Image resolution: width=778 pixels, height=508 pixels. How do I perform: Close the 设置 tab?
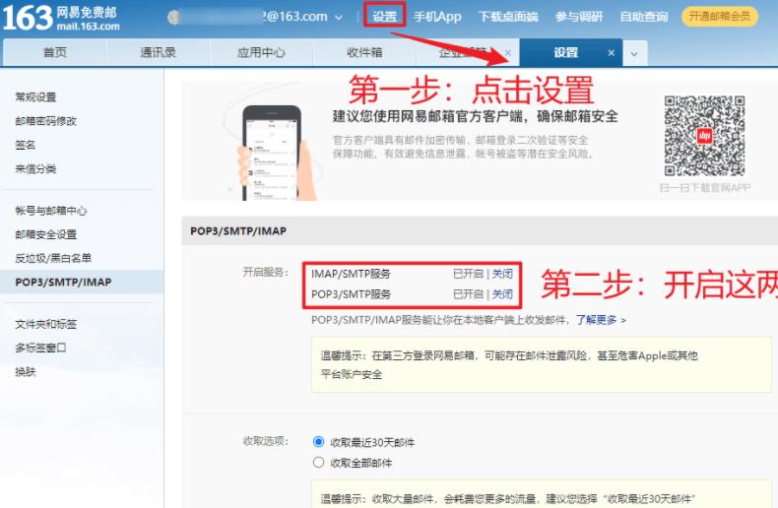coord(612,53)
